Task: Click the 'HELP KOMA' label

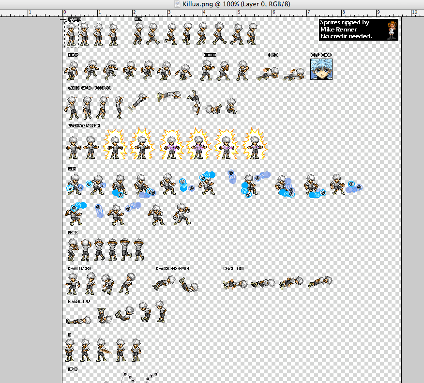Action: (321, 55)
